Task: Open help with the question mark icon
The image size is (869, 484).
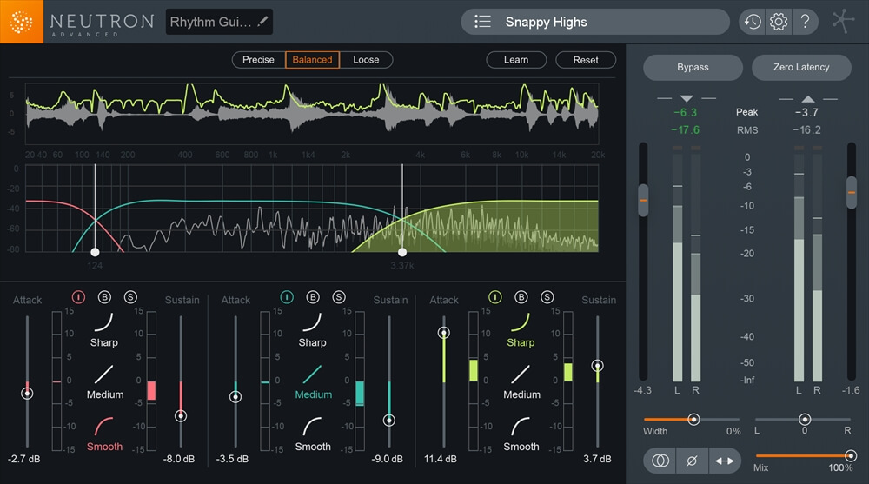Action: pos(806,22)
